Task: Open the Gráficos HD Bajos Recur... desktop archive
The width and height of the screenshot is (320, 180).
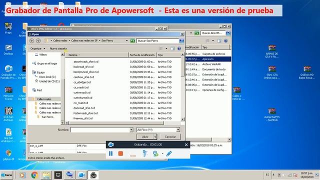Action: click(x=307, y=72)
